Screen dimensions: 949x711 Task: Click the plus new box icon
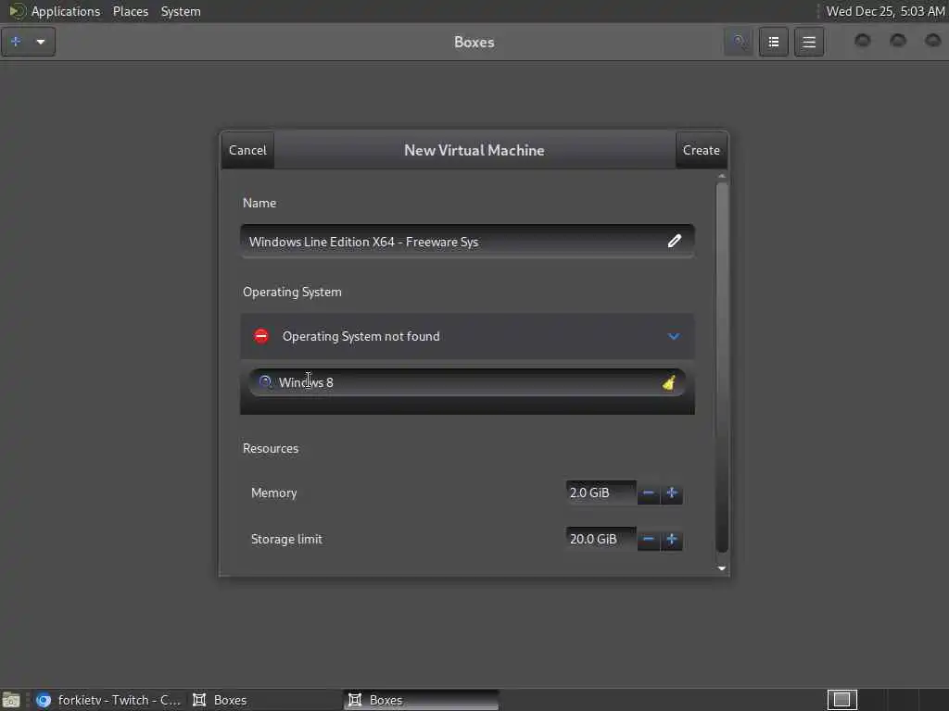[17, 42]
